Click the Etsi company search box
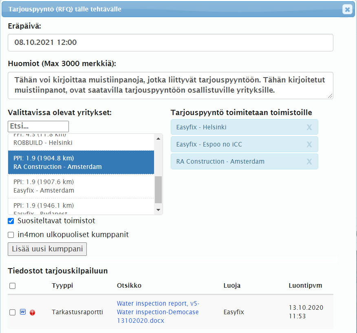 pyautogui.click(x=38, y=127)
